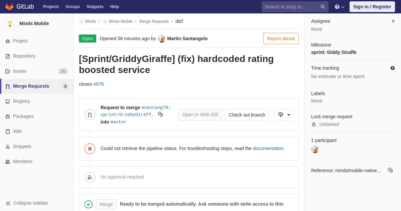Click the Merge Requests icon in the sidebar

pos(8,86)
